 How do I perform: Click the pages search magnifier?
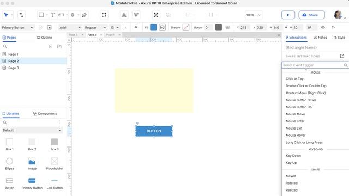coord(5,46)
